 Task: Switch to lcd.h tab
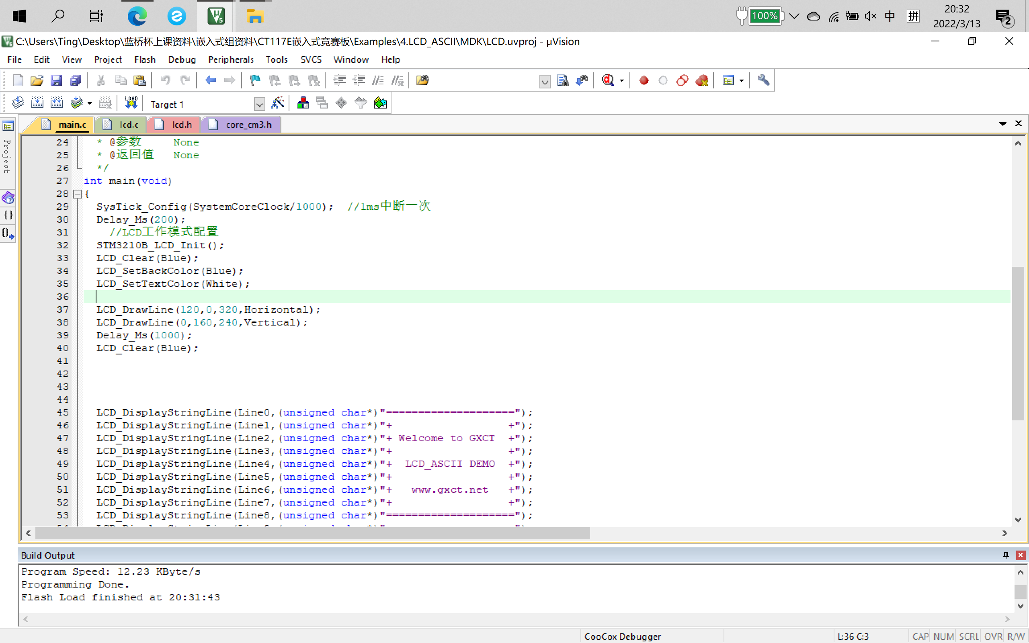(x=182, y=125)
